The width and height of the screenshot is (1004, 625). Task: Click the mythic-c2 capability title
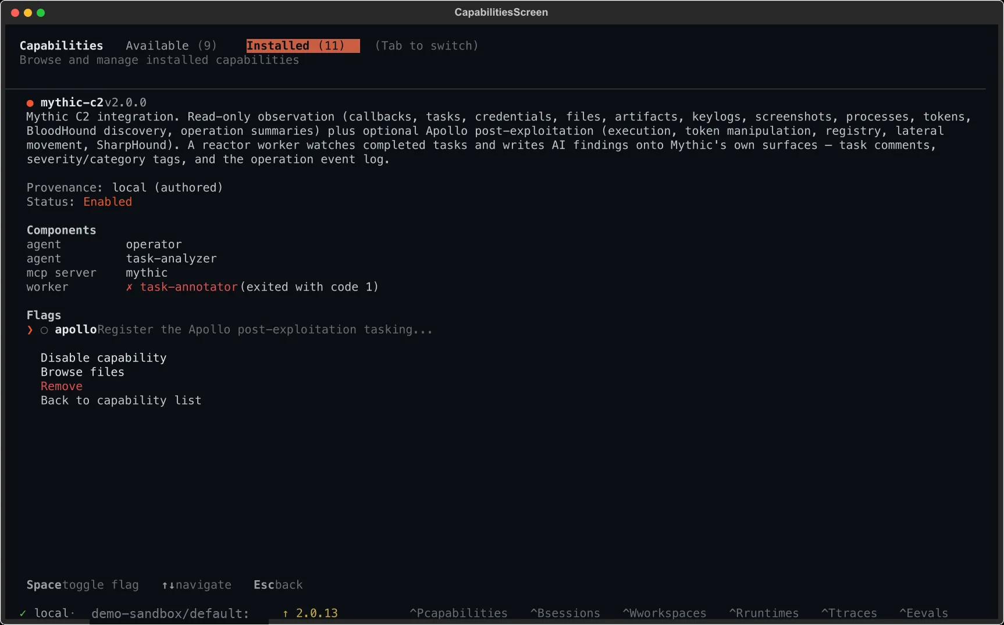point(72,103)
